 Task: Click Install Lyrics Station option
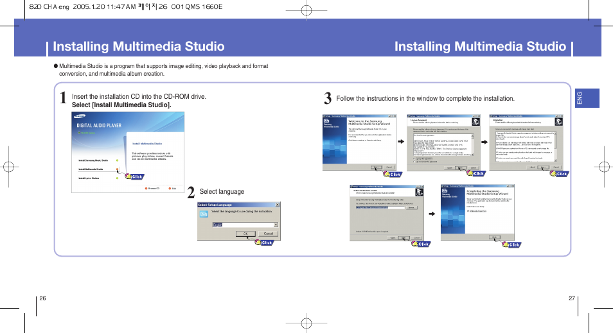[x=89, y=178]
